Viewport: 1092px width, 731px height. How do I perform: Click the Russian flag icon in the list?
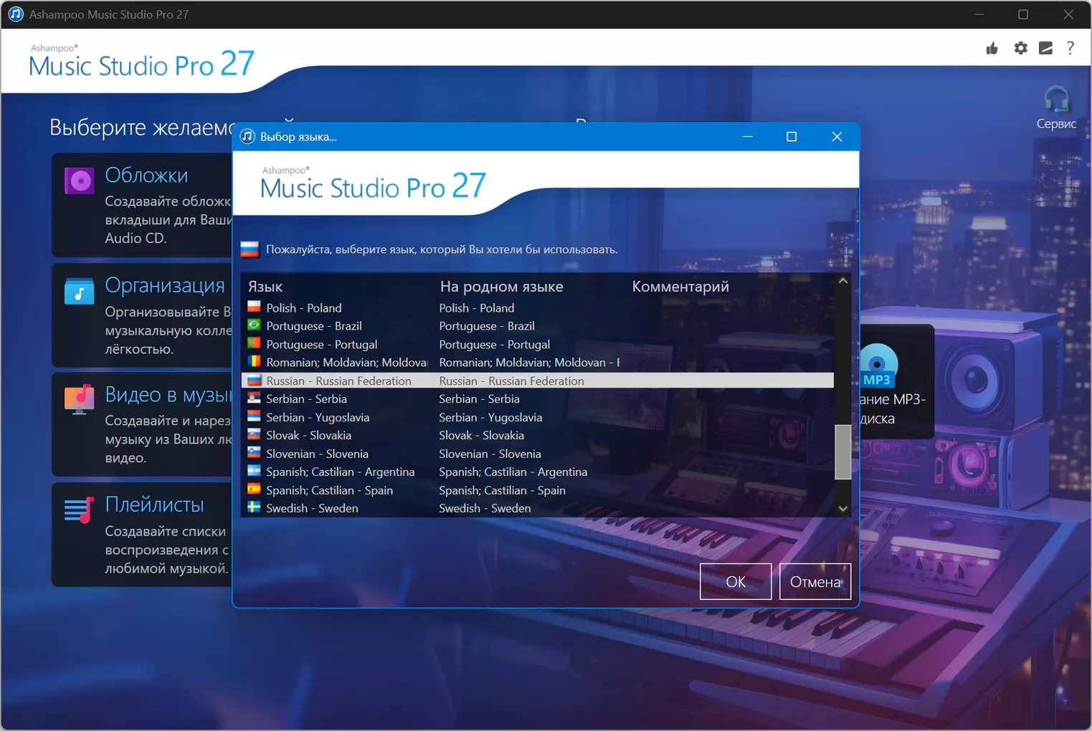[x=254, y=380]
